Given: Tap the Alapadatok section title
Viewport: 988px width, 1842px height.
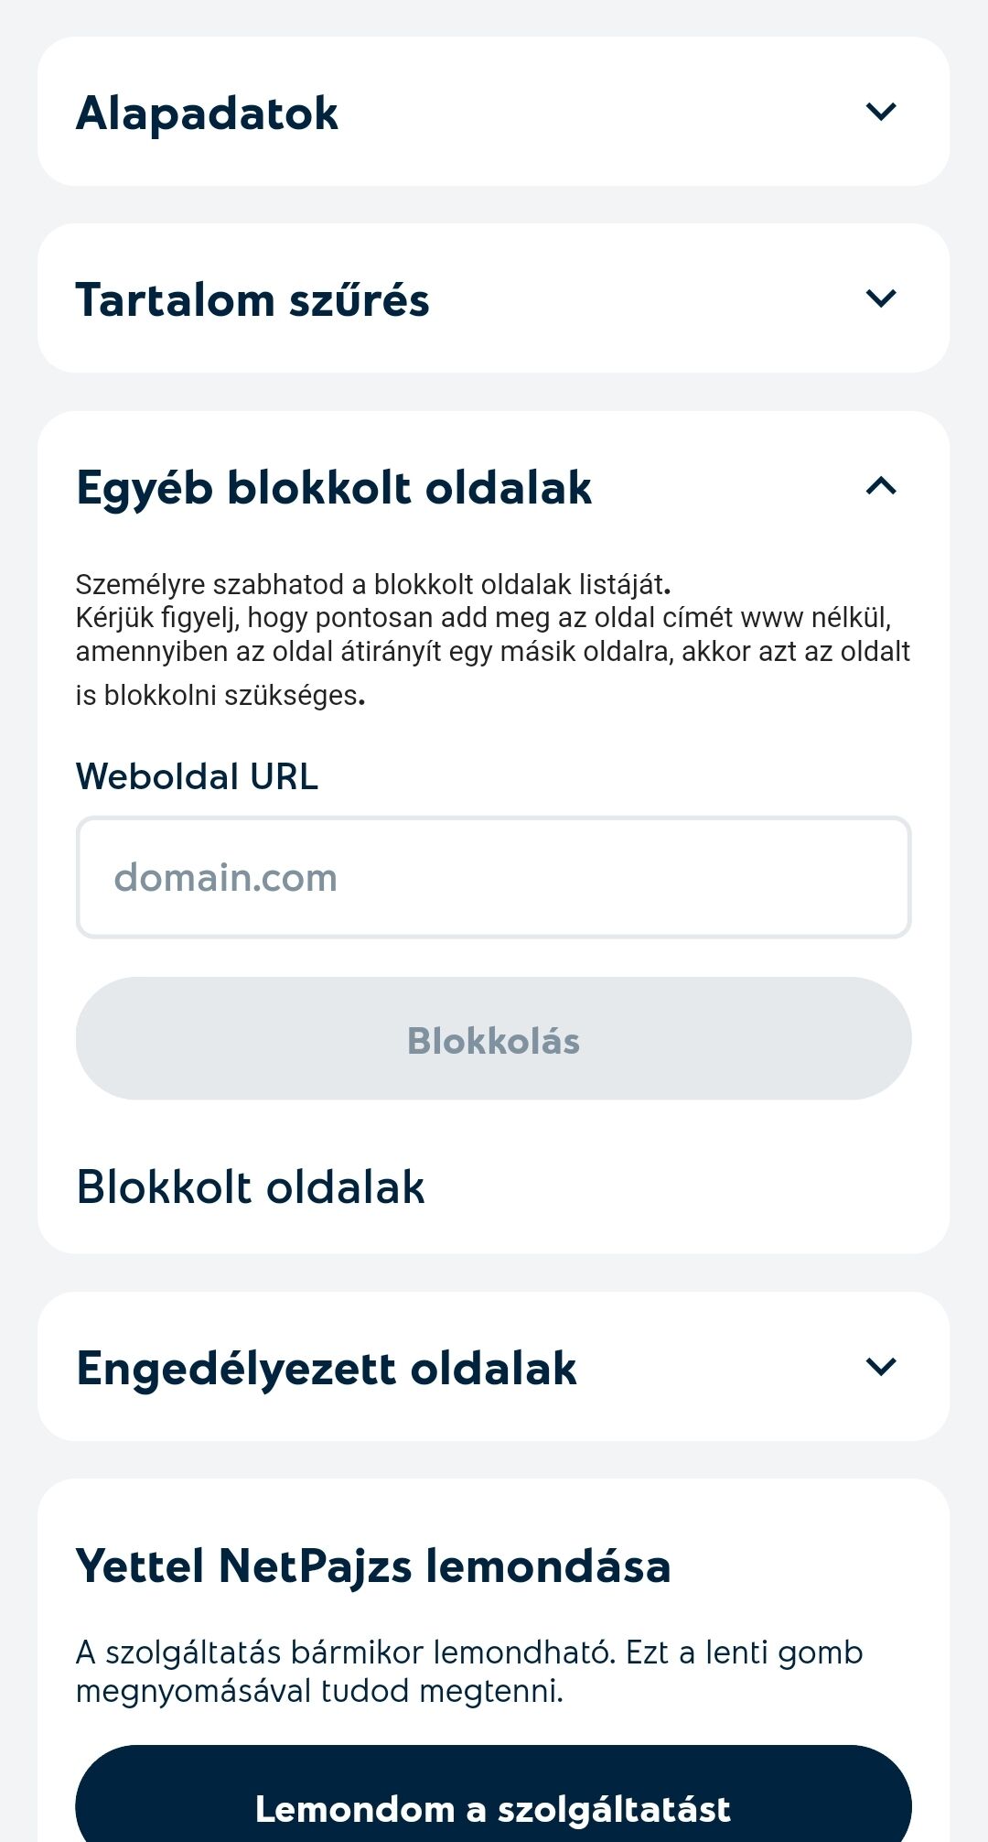Looking at the screenshot, I should (207, 114).
